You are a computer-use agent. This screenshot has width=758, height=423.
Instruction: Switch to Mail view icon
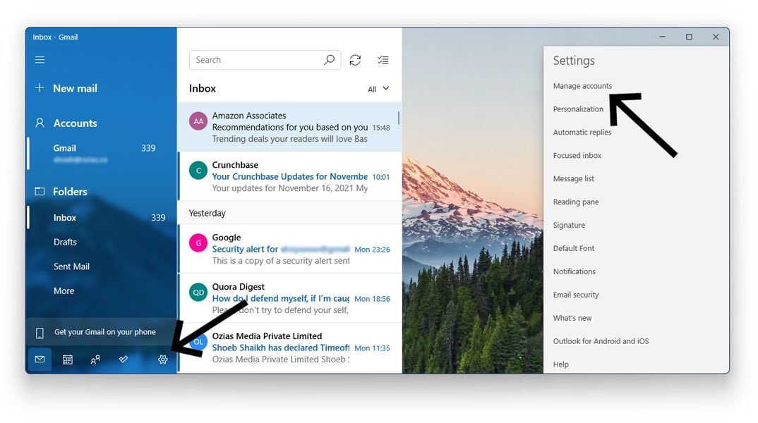point(40,360)
